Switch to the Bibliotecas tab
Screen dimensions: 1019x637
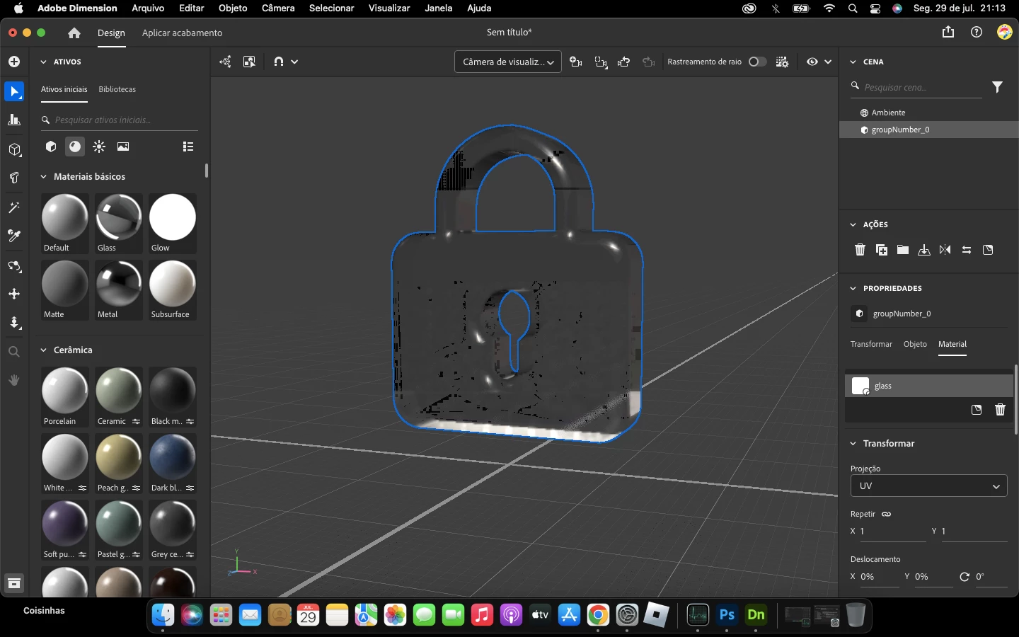(x=117, y=89)
